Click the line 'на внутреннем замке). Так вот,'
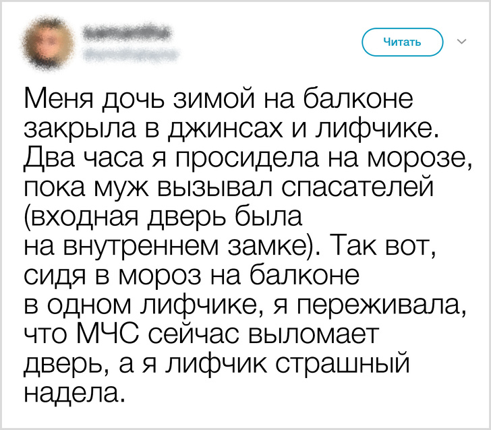 pos(231,245)
